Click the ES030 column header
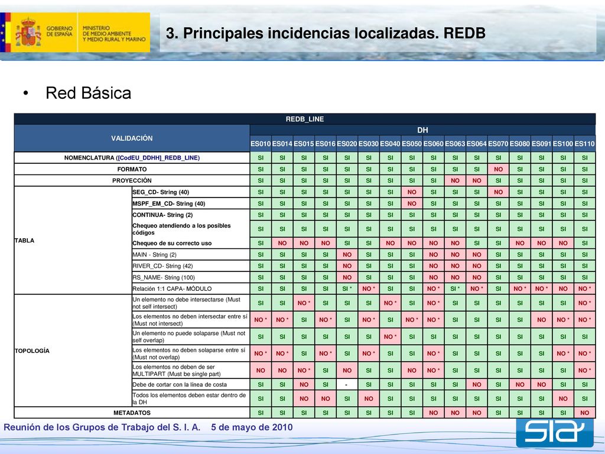The width and height of the screenshot is (605, 454). coord(369,144)
